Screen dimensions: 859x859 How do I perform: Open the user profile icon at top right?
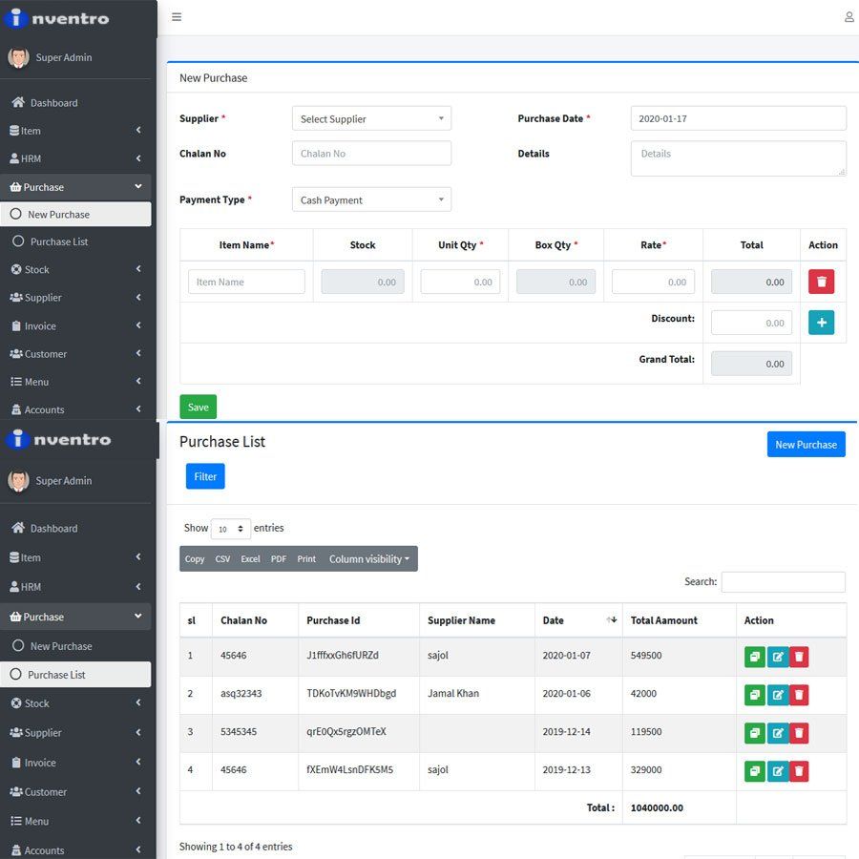[849, 17]
